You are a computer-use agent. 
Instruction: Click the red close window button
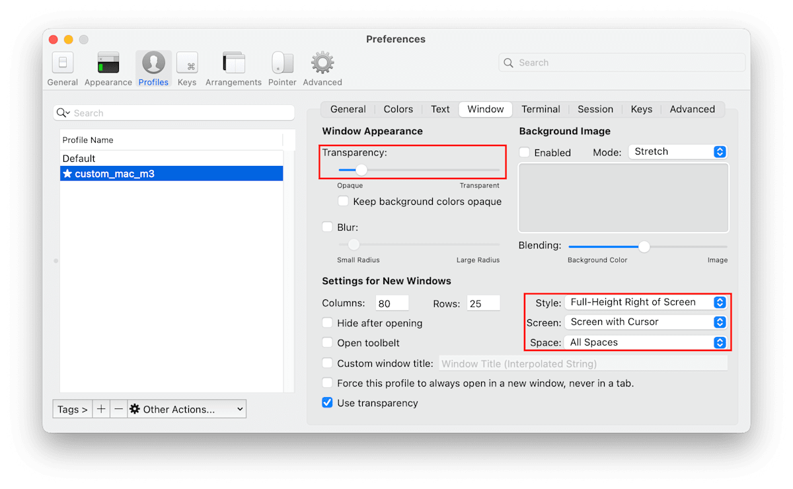coord(54,40)
